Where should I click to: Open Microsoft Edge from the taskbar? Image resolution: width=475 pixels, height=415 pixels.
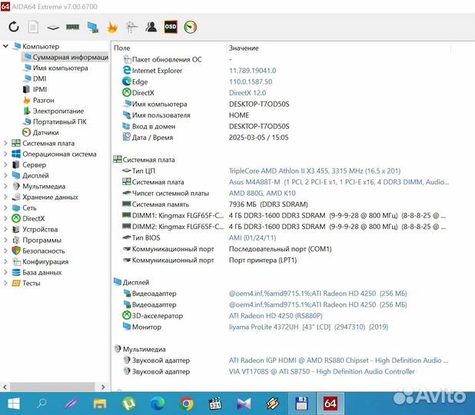click(x=158, y=403)
